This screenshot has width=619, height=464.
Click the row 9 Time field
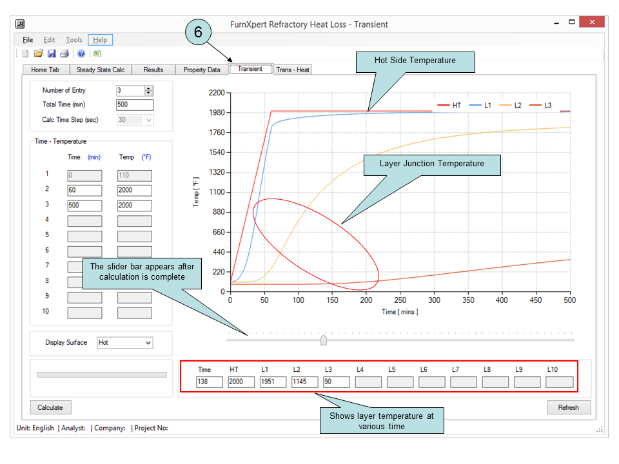coord(84,298)
